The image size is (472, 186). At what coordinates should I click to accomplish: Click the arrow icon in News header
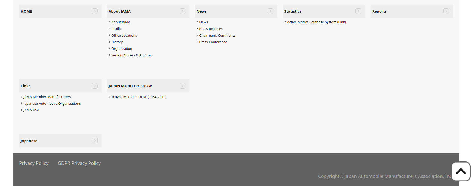pos(270,11)
